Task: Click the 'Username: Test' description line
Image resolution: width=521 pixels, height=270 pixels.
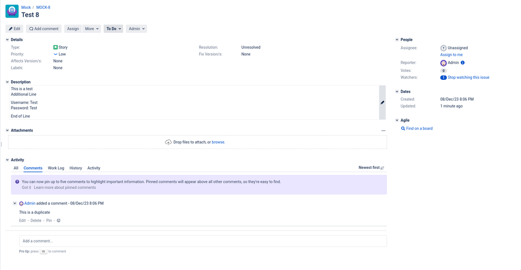Action: pyautogui.click(x=24, y=103)
